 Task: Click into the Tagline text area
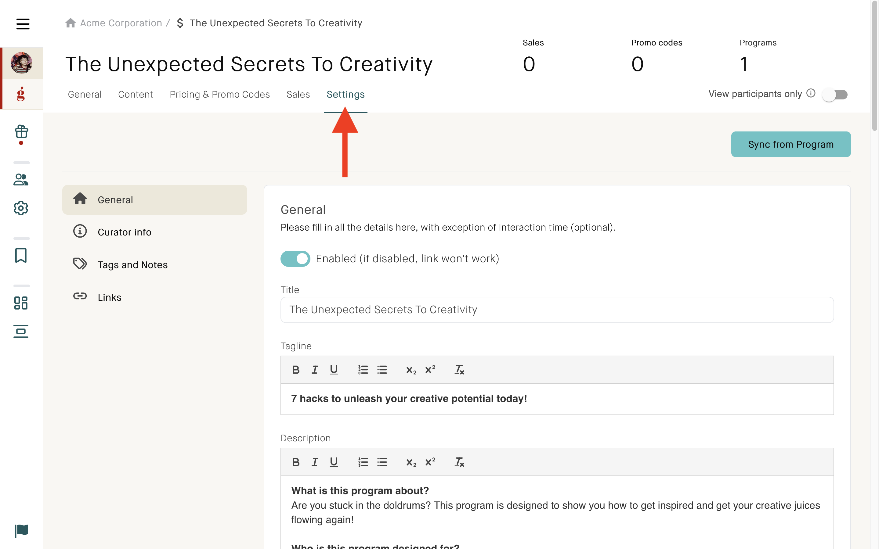[557, 399]
